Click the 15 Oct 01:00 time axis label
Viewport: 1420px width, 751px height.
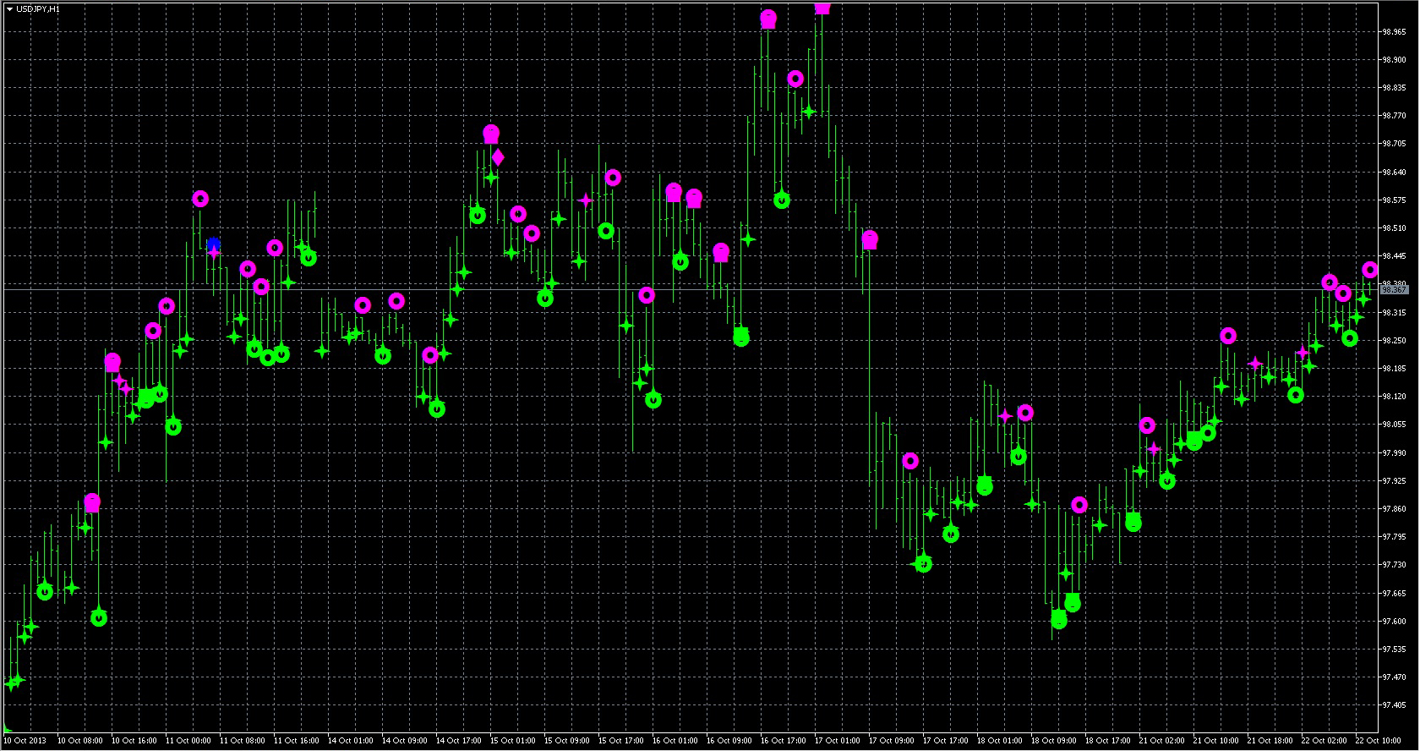[x=512, y=741]
